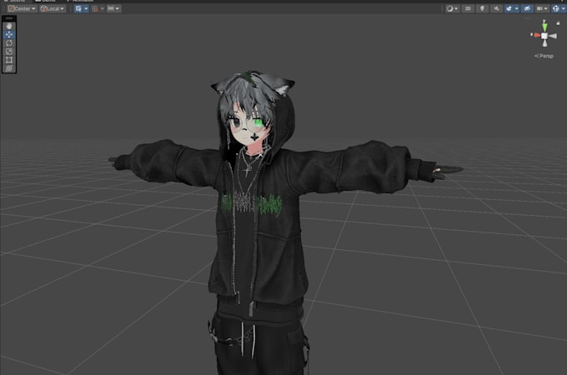
Task: Click the green Y axis cone
Action: click(x=544, y=27)
